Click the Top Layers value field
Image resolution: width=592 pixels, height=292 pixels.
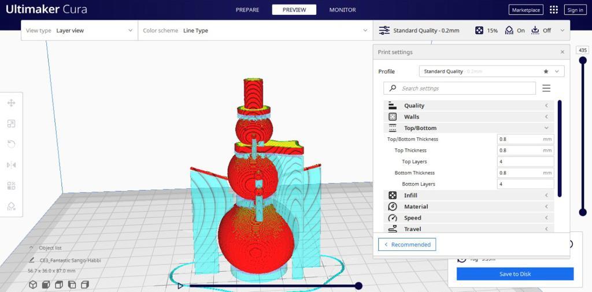[526, 162]
